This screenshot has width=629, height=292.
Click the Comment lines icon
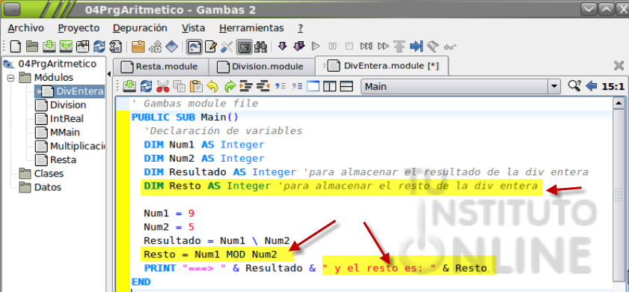(x=280, y=86)
